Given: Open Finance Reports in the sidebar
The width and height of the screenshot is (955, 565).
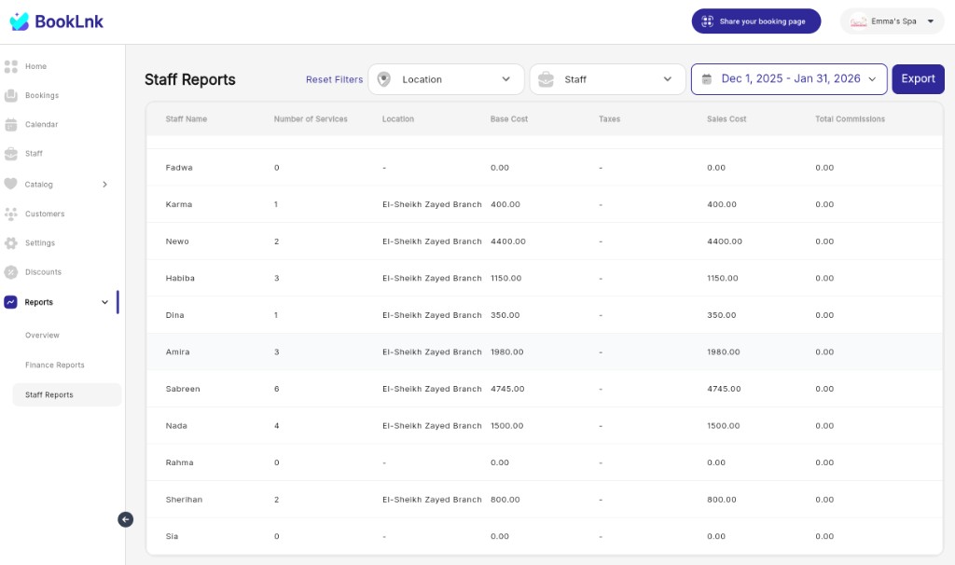Looking at the screenshot, I should coord(55,365).
